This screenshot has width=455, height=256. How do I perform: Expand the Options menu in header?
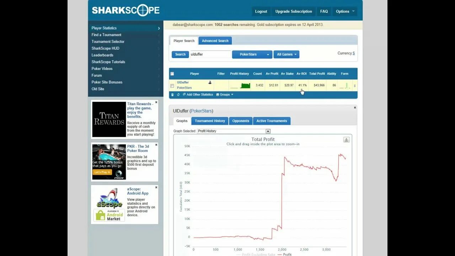345,11
